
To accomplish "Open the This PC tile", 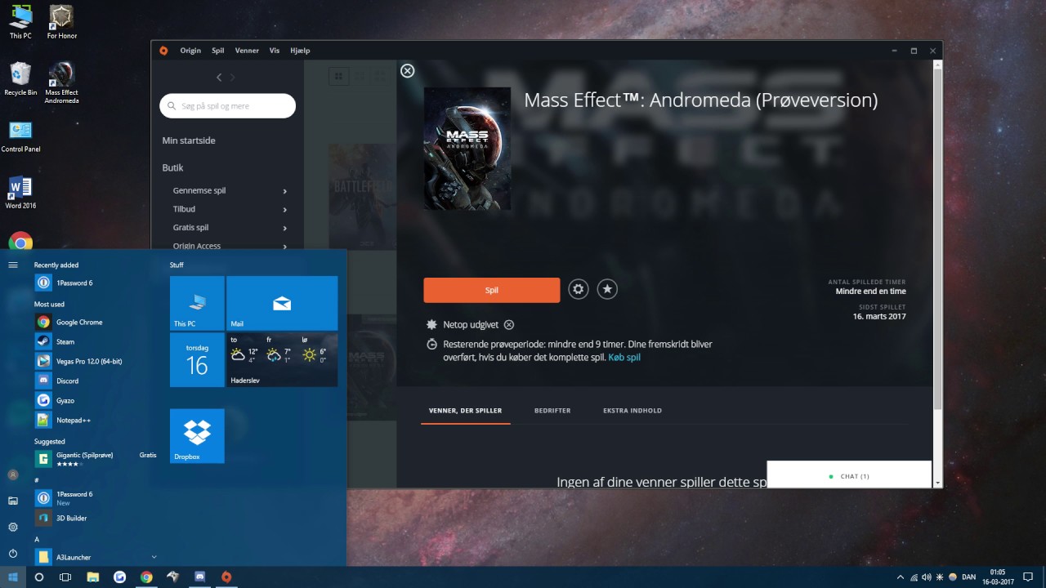I will pyautogui.click(x=197, y=303).
